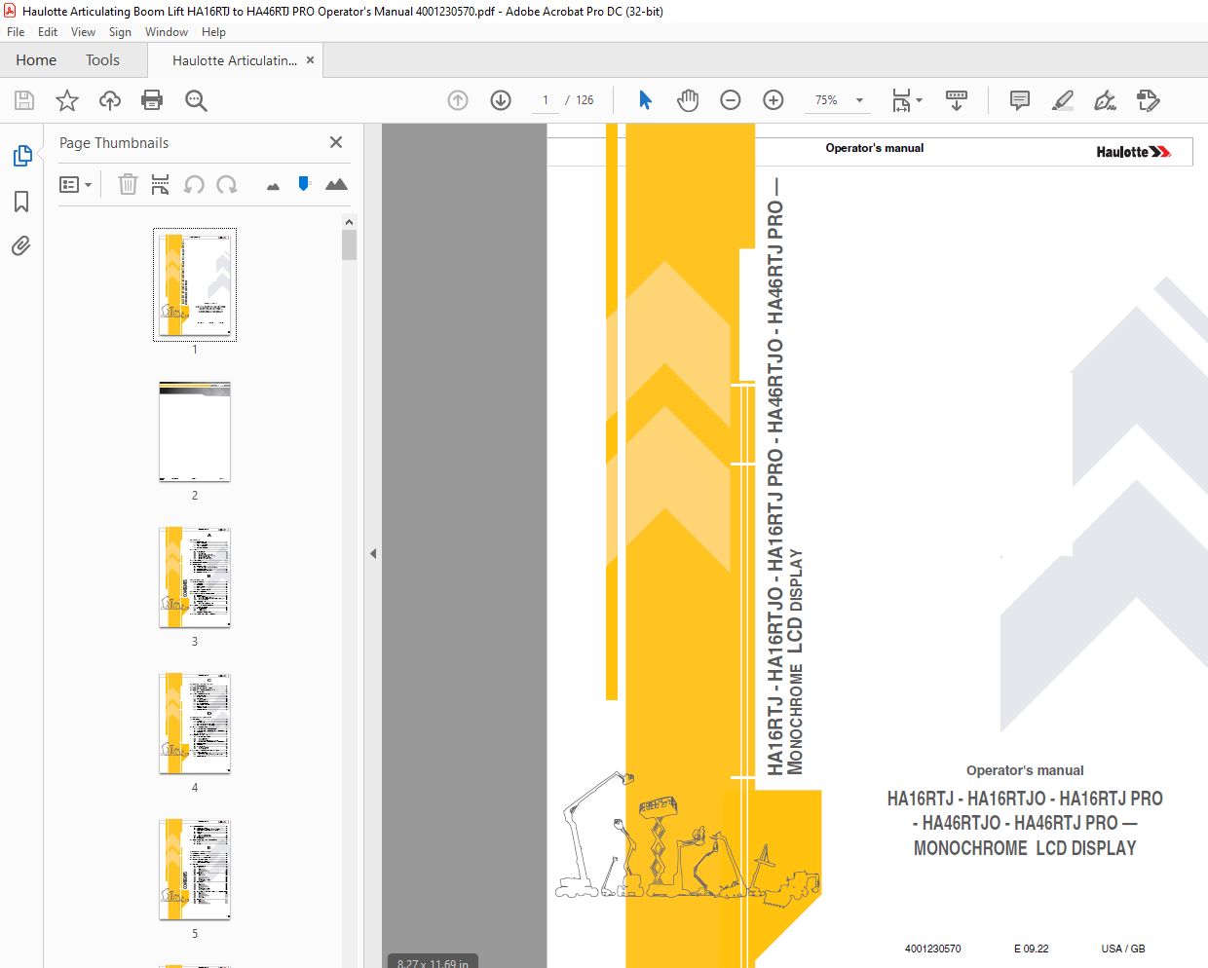1208x968 pixels.
Task: Go to next page arrow
Action: click(x=501, y=100)
